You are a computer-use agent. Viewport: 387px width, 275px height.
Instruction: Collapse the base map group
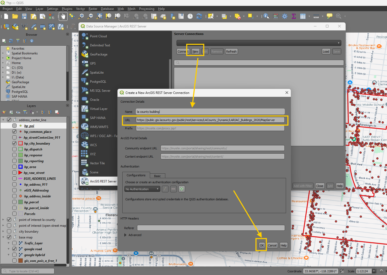click(x=3, y=237)
